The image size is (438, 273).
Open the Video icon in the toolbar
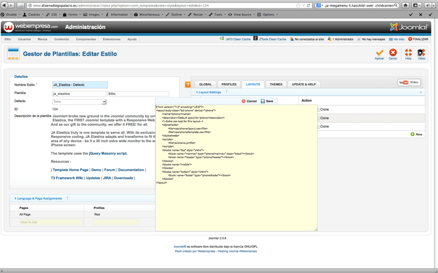(x=421, y=52)
